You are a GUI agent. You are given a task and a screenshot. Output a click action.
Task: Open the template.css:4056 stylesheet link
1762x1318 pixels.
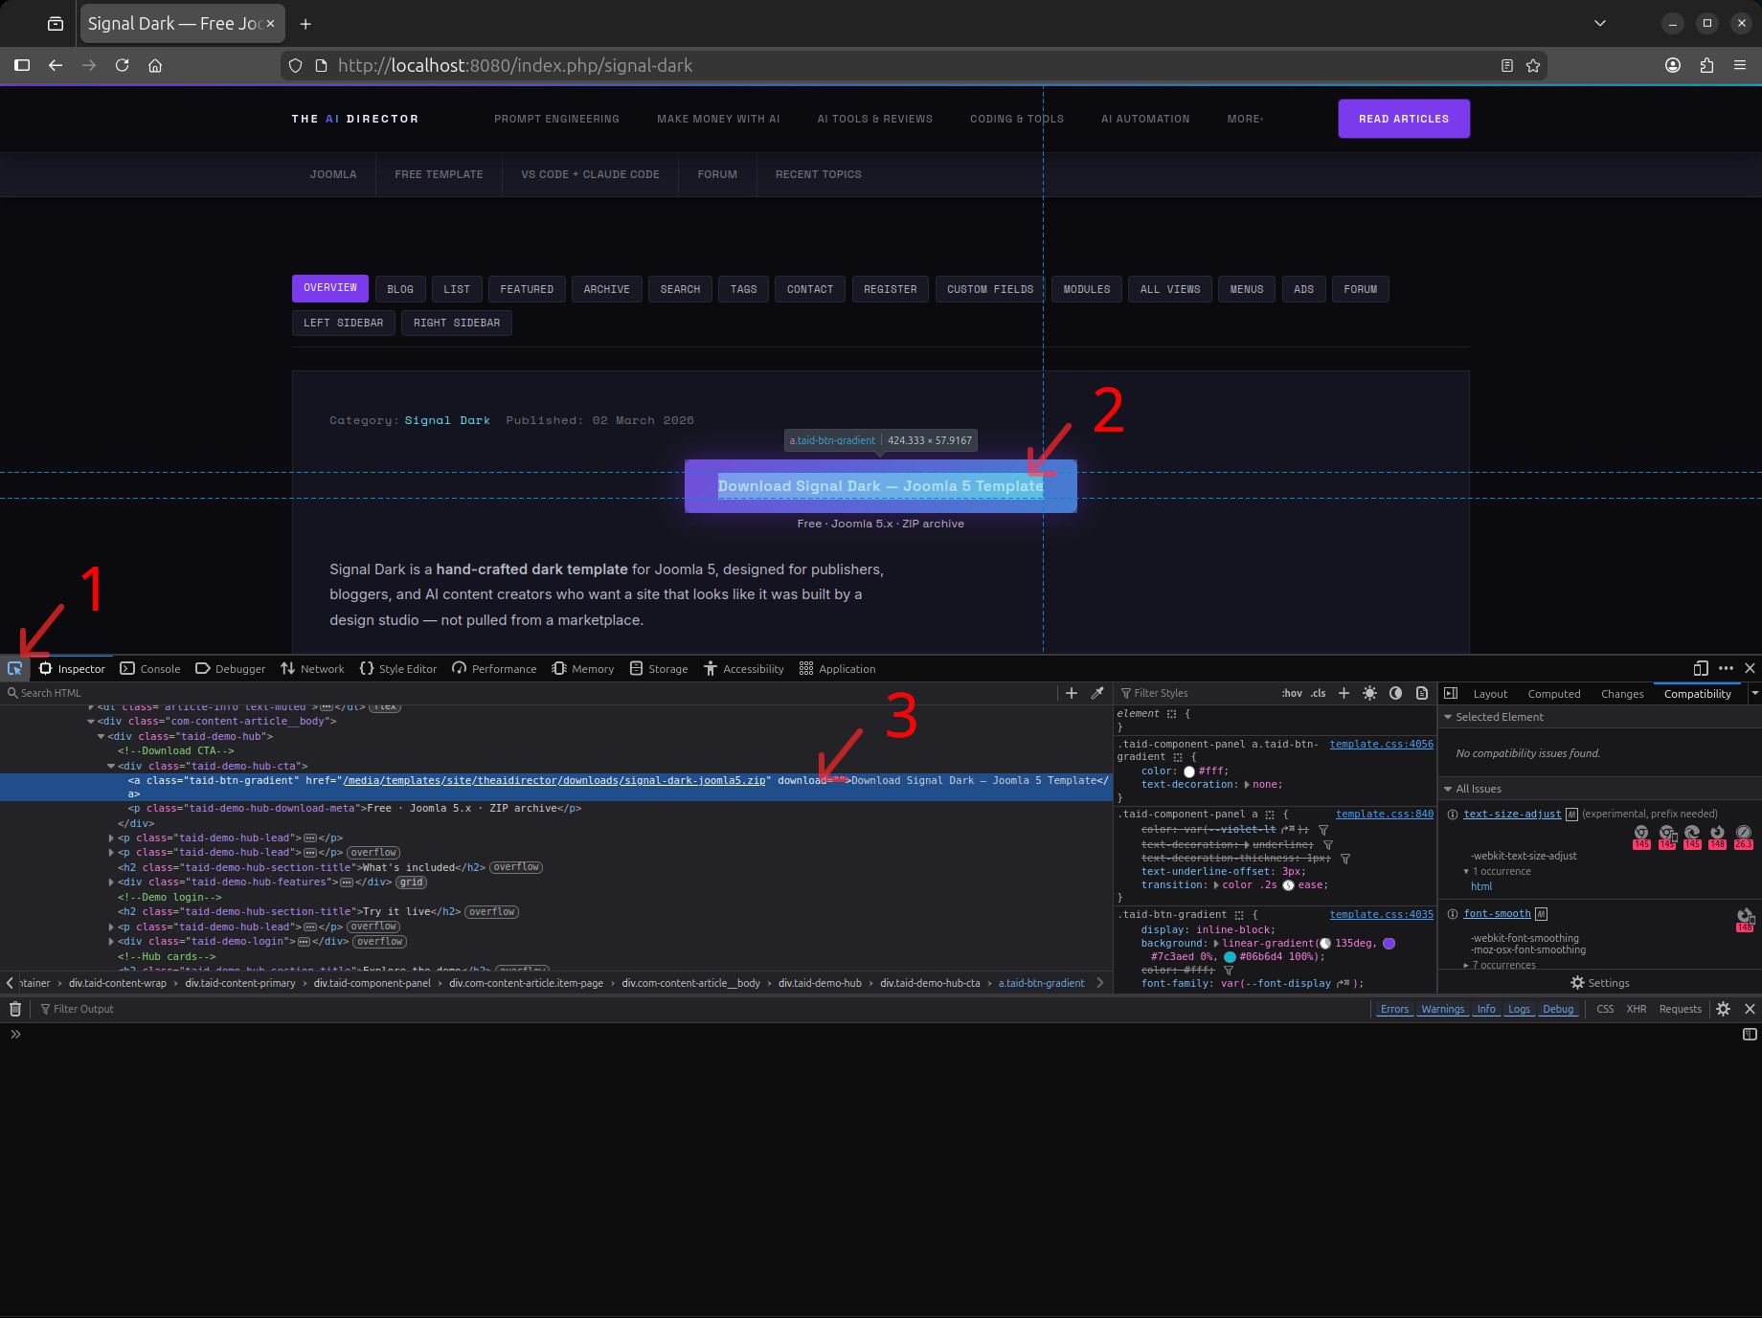pyautogui.click(x=1381, y=744)
